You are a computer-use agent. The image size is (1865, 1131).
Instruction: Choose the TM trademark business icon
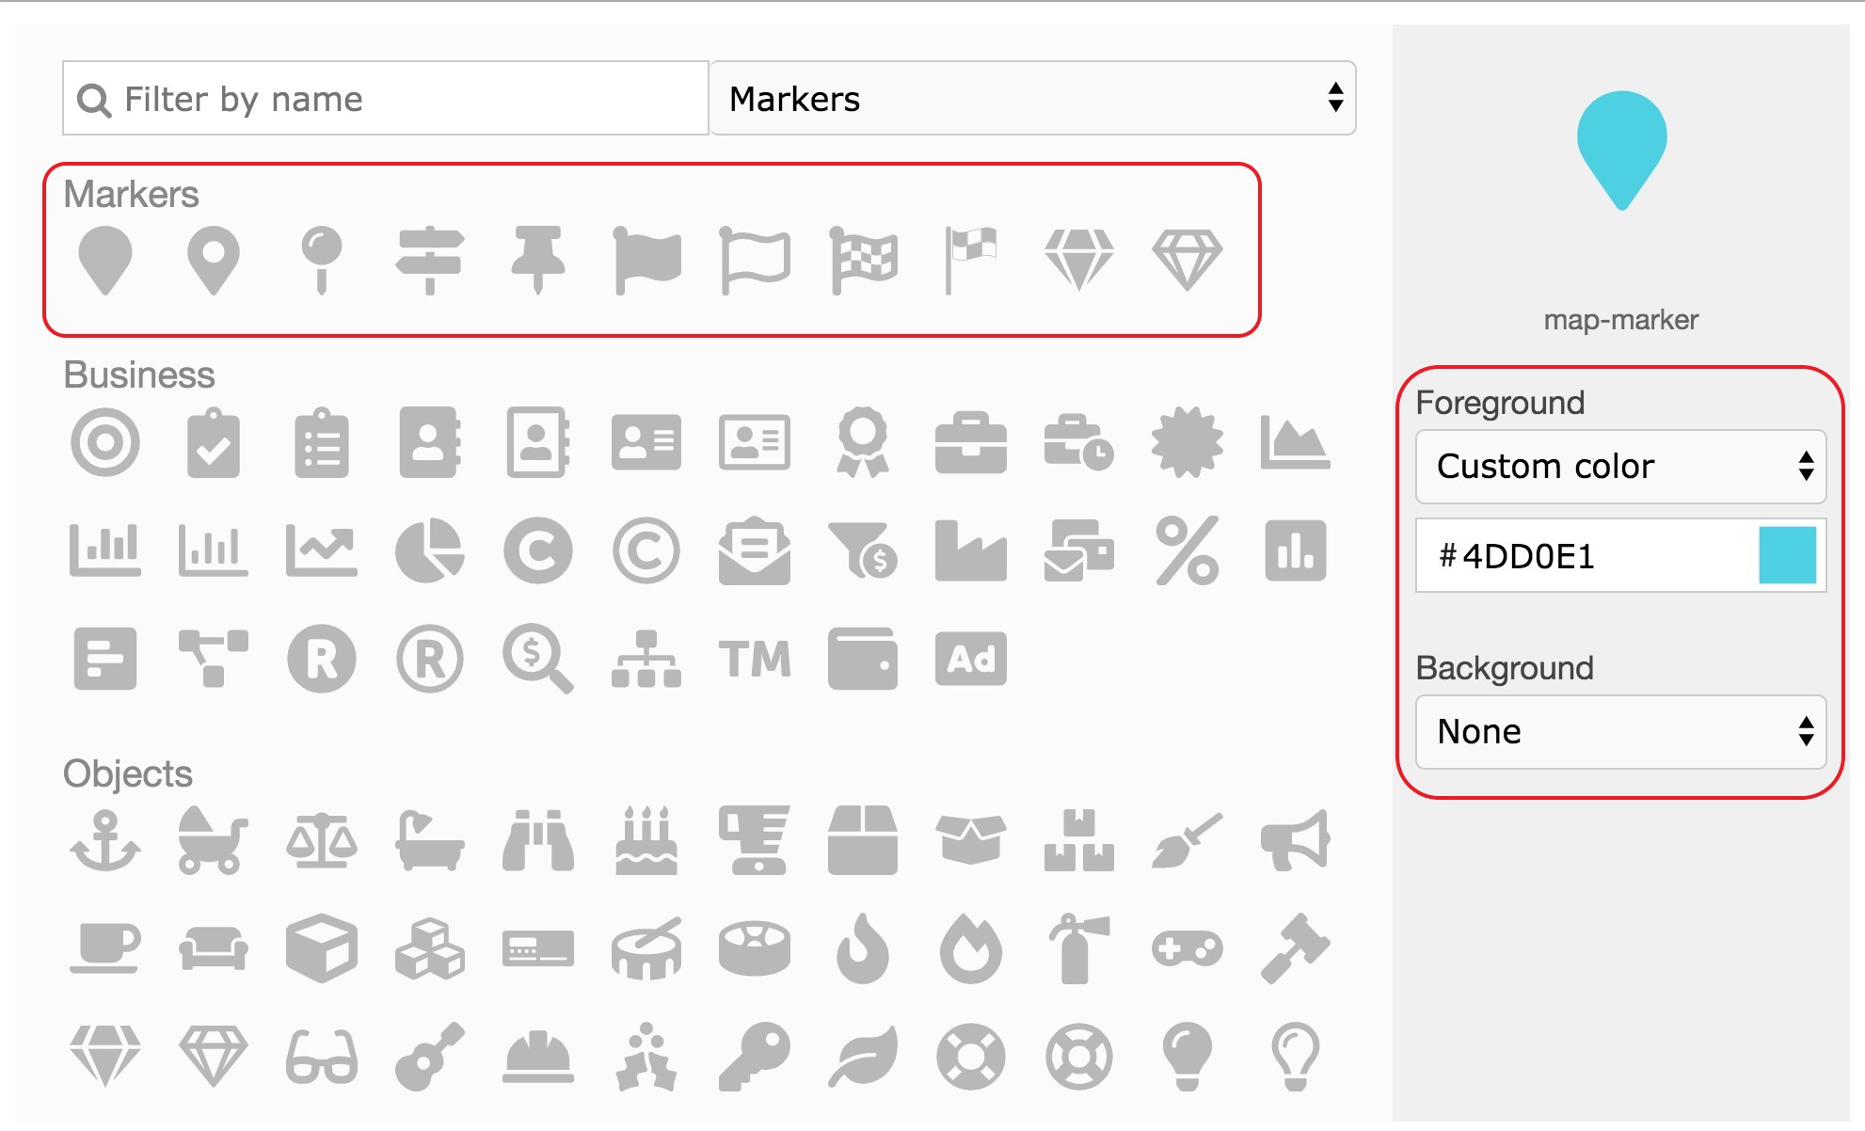pos(754,659)
